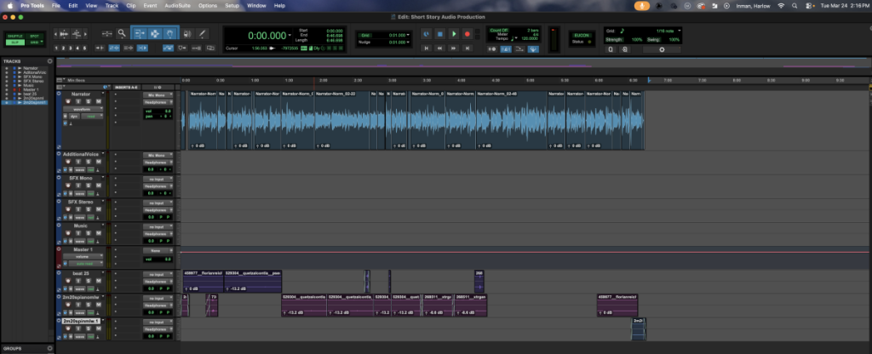This screenshot has width=872, height=354.
Task: Click the Fast Forward button
Action: [x=454, y=49]
